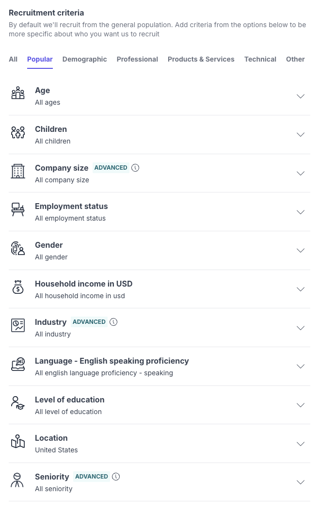Click the Gender fingerprint icon
The height and width of the screenshot is (512, 319).
pos(18,248)
